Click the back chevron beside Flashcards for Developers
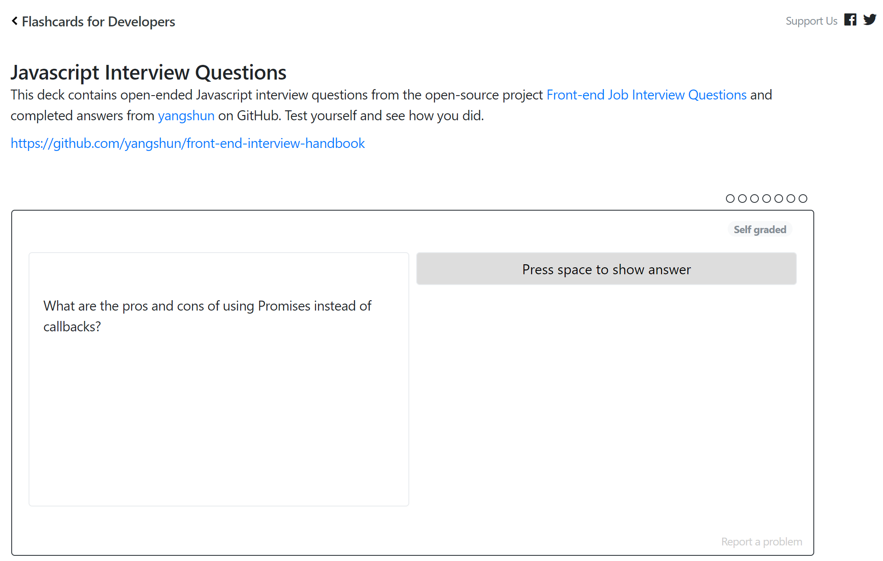883x561 pixels. click(15, 21)
